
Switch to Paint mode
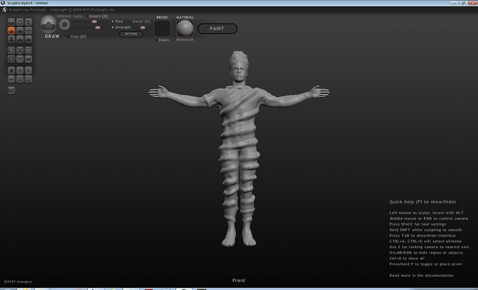click(x=217, y=29)
